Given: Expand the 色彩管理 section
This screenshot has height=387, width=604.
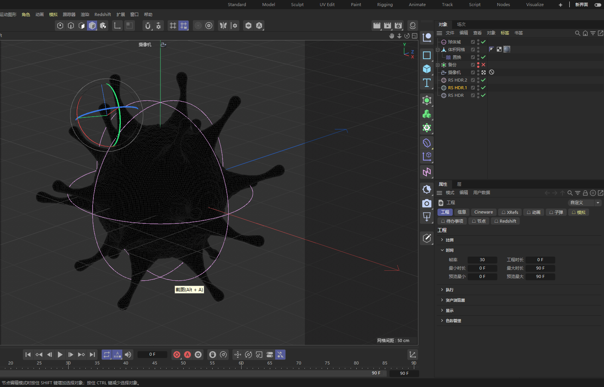Looking at the screenshot, I should coord(442,321).
